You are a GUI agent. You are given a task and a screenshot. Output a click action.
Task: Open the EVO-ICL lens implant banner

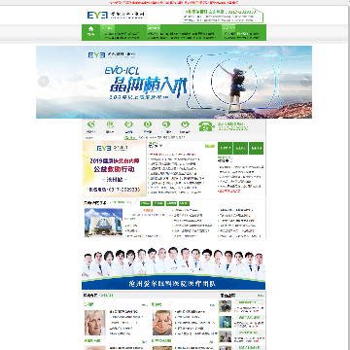[174, 82]
